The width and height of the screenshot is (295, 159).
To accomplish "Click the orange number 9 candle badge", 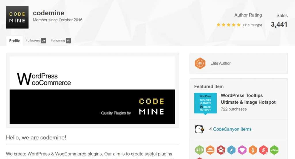I will 253,150.
